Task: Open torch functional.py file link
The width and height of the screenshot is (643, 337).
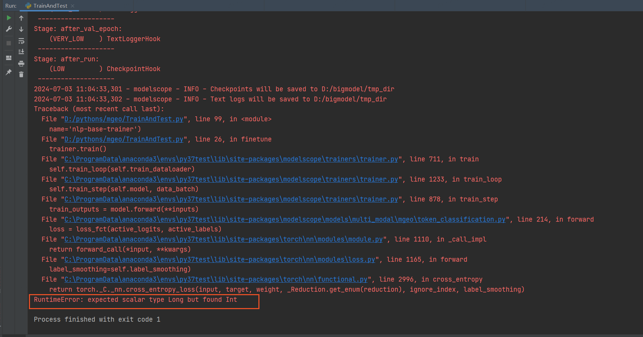Action: point(216,279)
